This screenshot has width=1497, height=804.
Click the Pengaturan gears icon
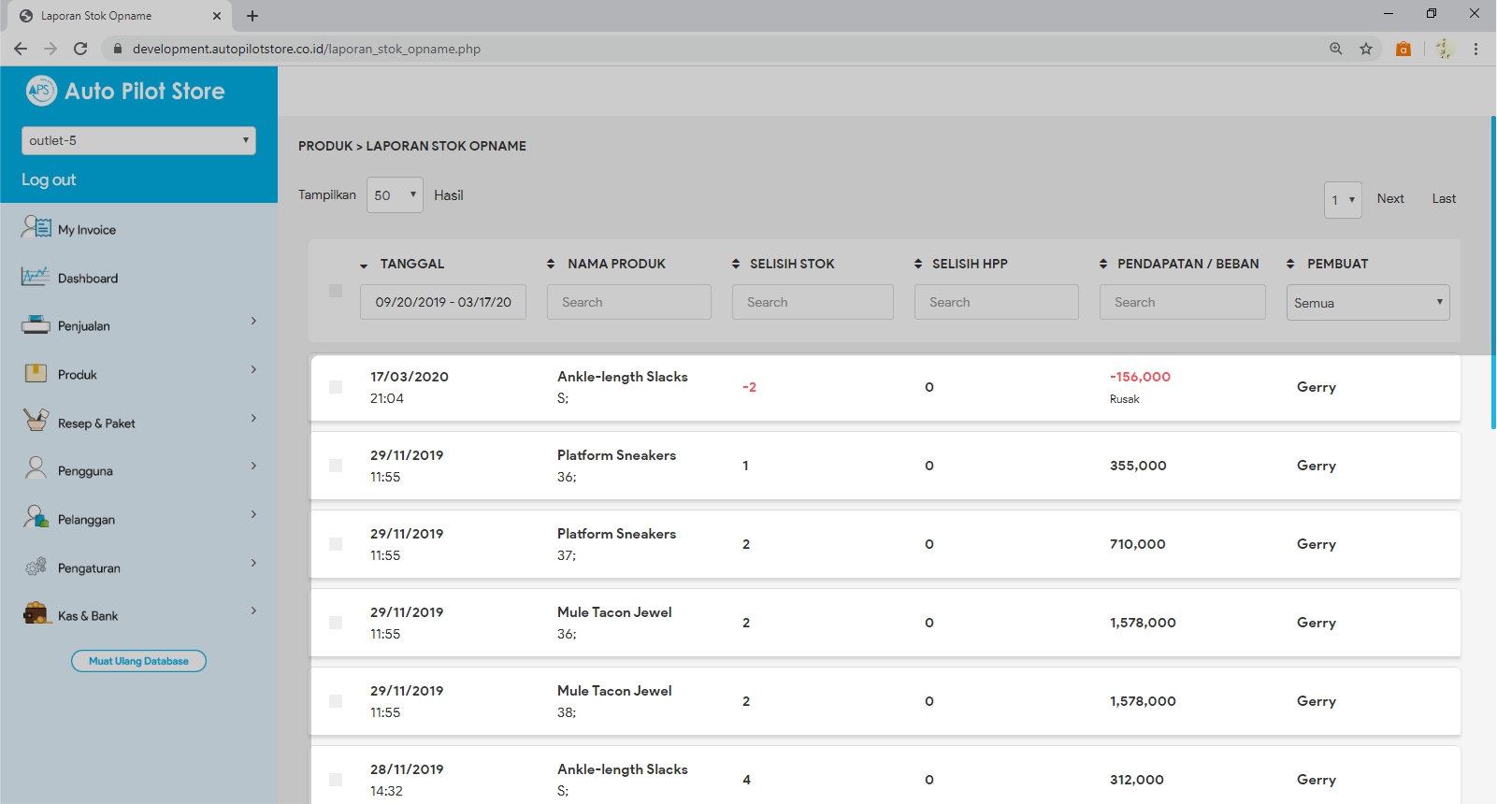[x=36, y=567]
